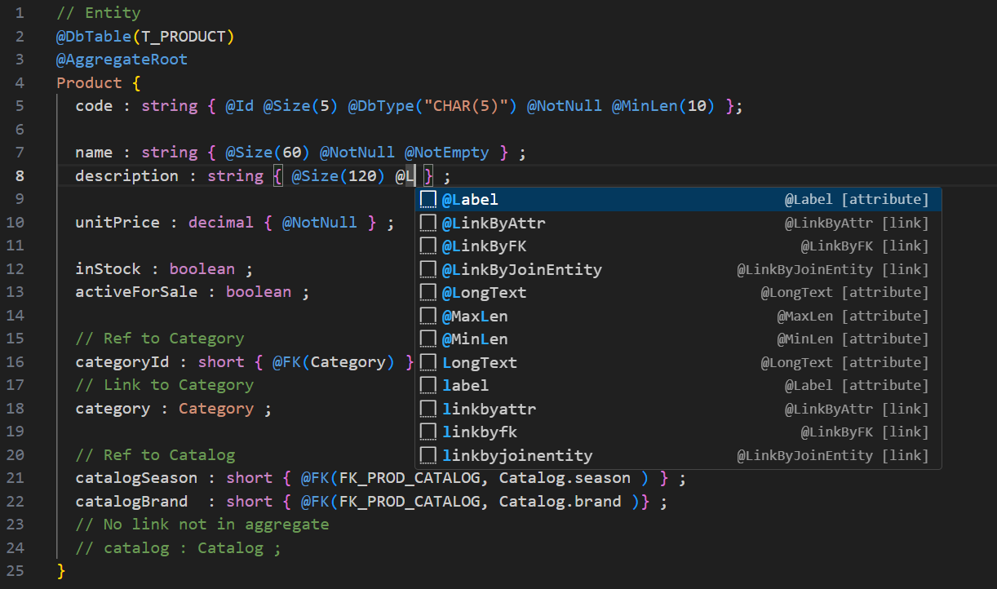
Task: Select the LongText suggestion without the @ prefix
Action: [x=480, y=363]
